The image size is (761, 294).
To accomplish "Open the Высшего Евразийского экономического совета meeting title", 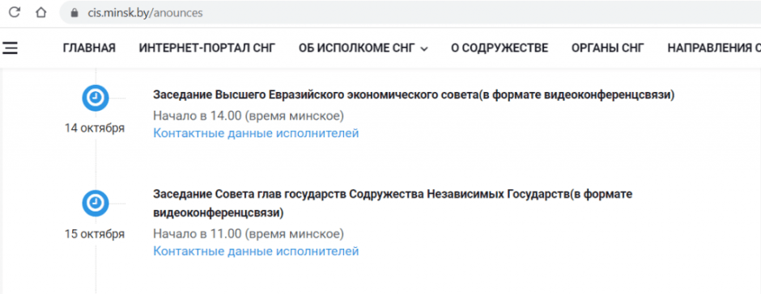I will click(414, 95).
